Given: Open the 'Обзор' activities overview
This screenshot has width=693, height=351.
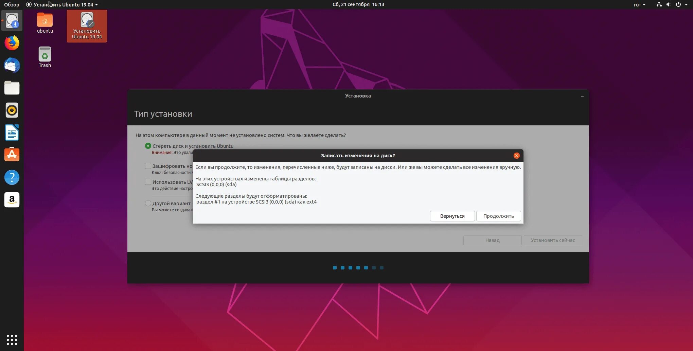Looking at the screenshot, I should point(12,4).
